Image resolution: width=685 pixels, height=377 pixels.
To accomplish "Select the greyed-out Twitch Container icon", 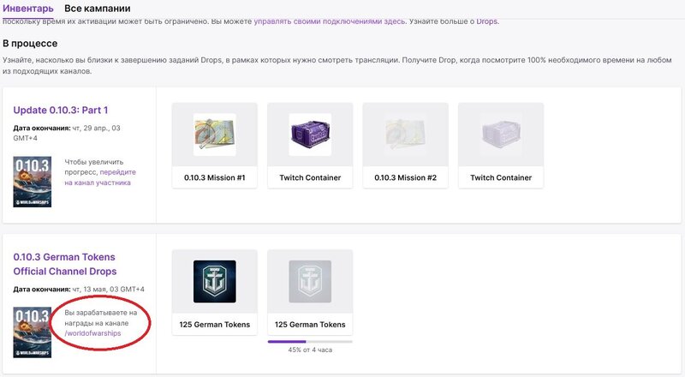I will click(x=501, y=135).
